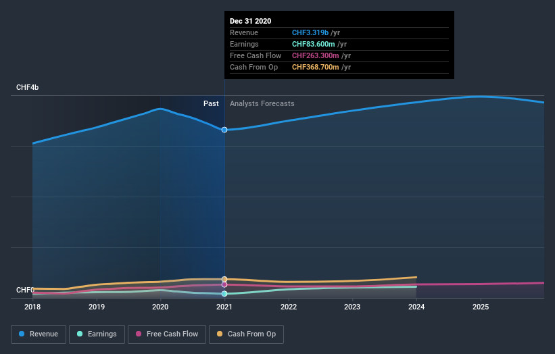Click the Earnings marker at 2021

coord(224,293)
